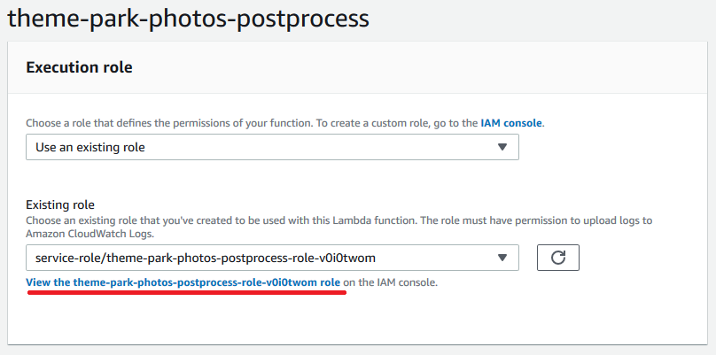Click the red underline beneath the role link
716x355 pixels.
coord(187,292)
